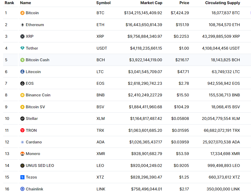Screen dimensions: 251x193
Task: Click the LEO symbol cell
Action: pos(100,166)
